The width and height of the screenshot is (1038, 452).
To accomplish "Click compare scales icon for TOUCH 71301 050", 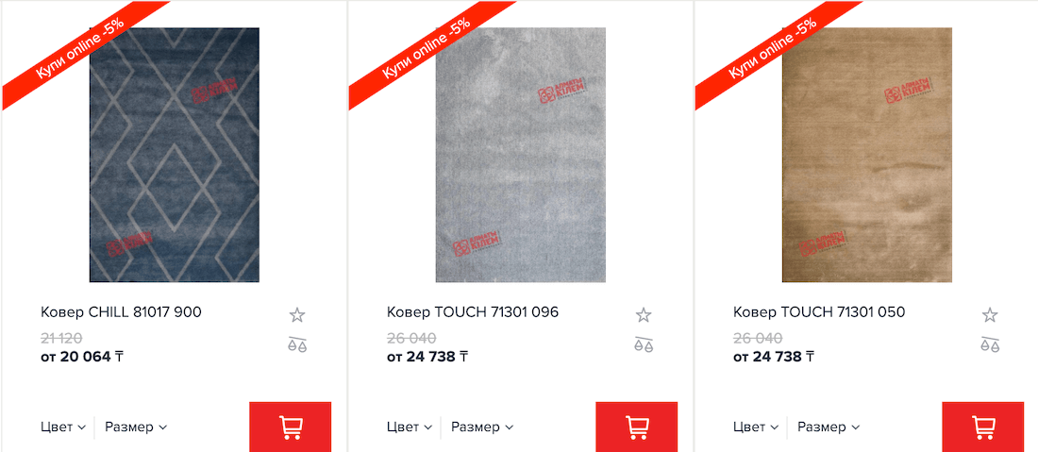I will click(x=990, y=344).
